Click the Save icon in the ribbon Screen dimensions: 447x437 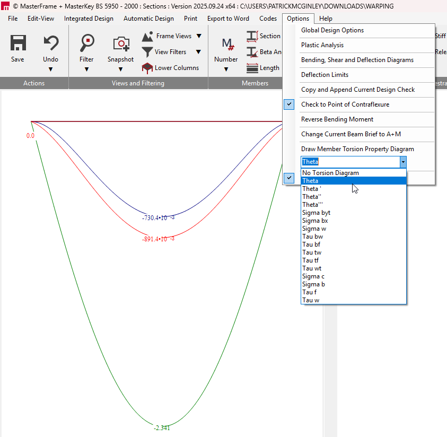pos(18,43)
